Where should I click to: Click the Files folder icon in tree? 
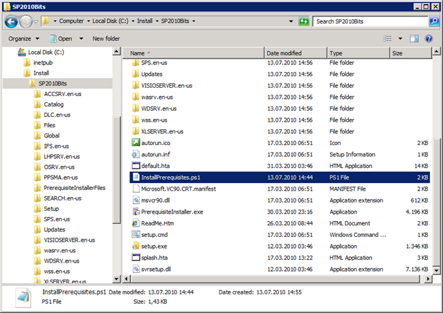pyautogui.click(x=37, y=125)
